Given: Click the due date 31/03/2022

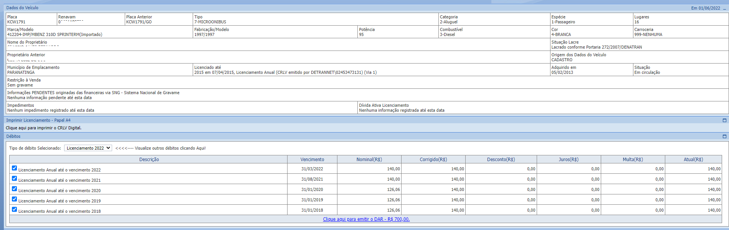Looking at the screenshot, I should (x=312, y=169).
